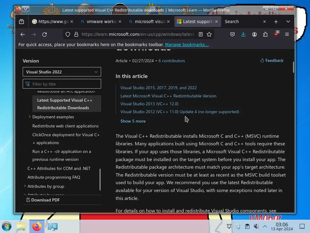Open ClickOnce deployment for Visual C++ applications
The height and width of the screenshot is (233, 310).
(66, 139)
